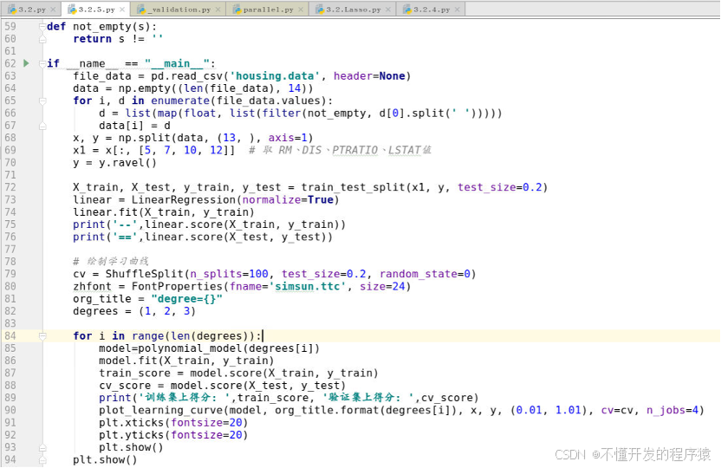The width and height of the screenshot is (721, 468).
Task: Click the fold end marker at line 67
Action: [x=42, y=126]
